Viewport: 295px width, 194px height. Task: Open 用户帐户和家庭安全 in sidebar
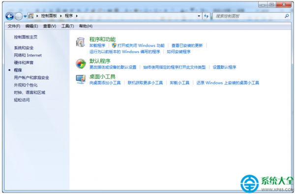click(31, 78)
